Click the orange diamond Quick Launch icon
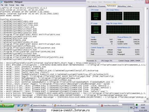149x112 pixels. tap(25, 105)
